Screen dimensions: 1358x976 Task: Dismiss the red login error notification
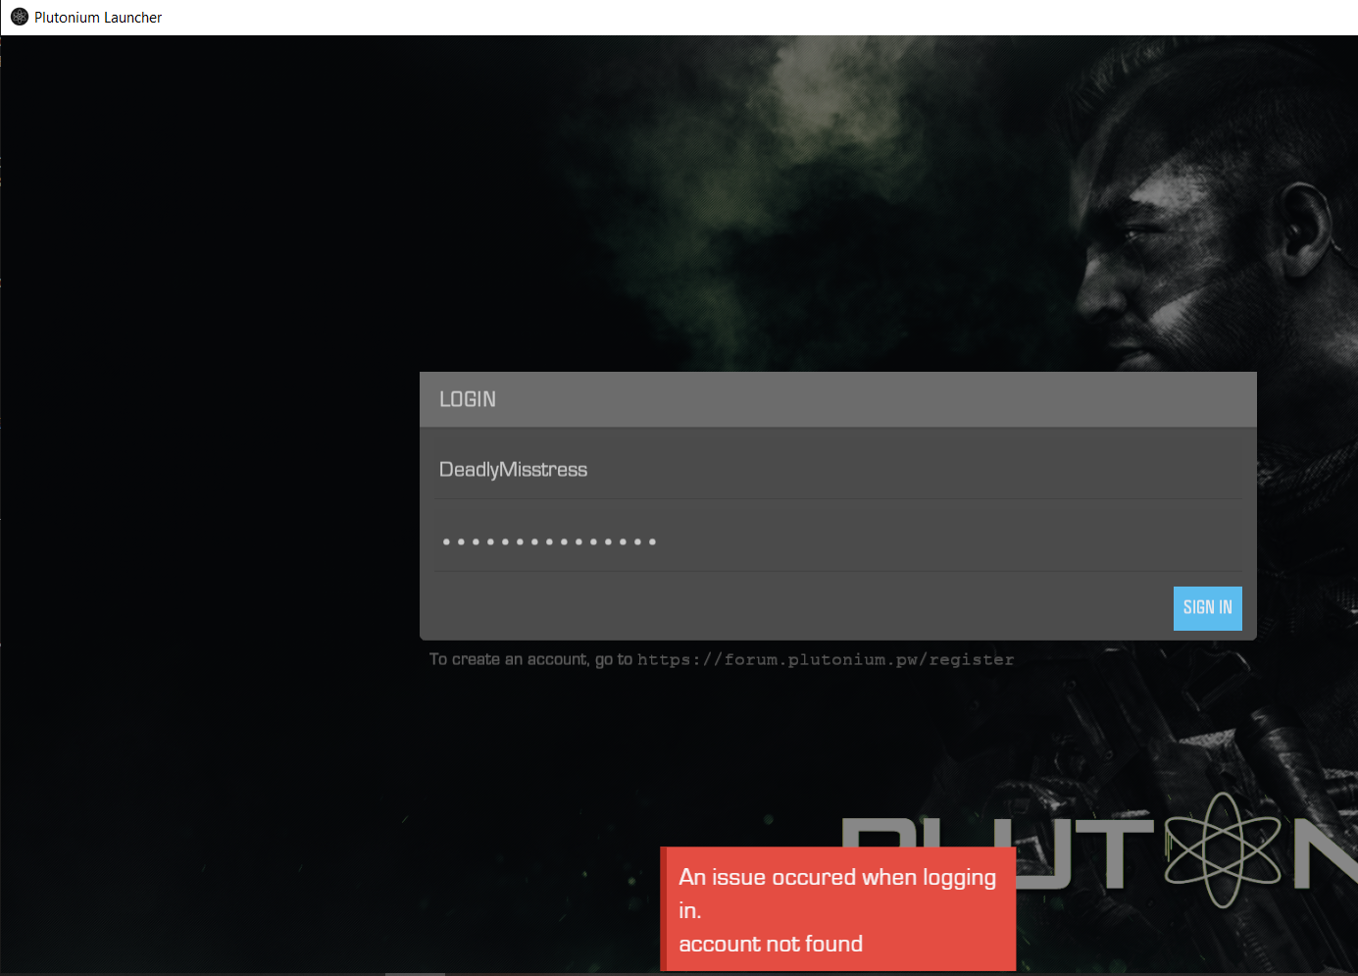(x=838, y=909)
